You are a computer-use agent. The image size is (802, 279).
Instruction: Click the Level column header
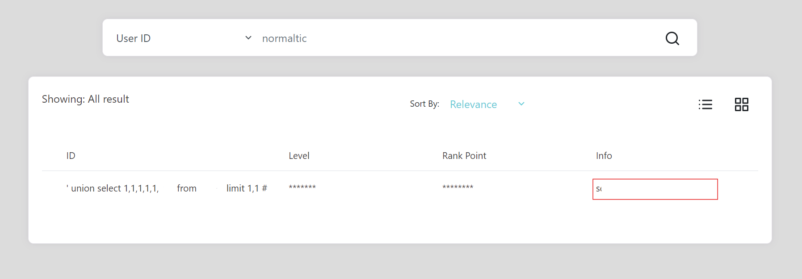(299, 156)
